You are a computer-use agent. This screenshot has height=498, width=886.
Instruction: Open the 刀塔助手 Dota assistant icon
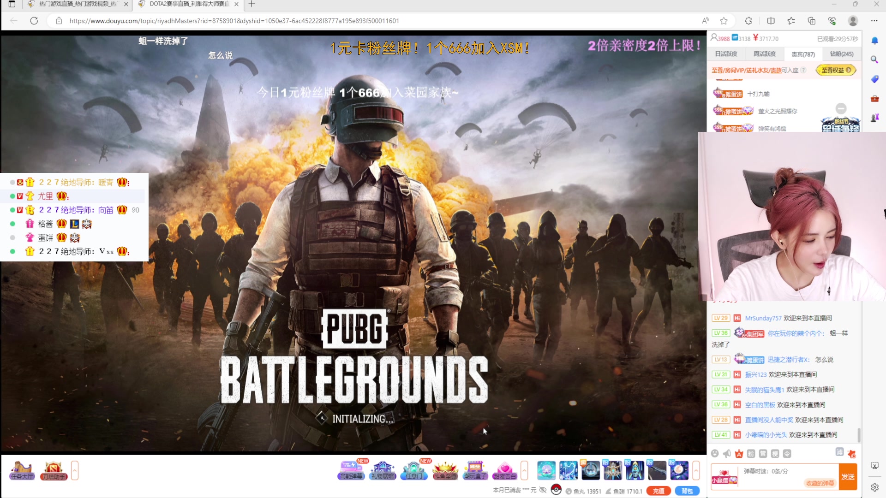click(x=54, y=470)
